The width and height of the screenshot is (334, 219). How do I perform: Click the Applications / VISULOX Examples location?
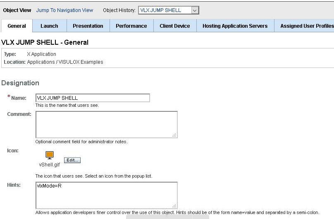pyautogui.click(x=65, y=62)
